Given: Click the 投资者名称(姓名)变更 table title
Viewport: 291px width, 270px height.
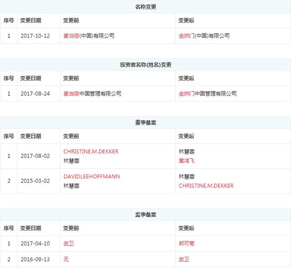Looking at the screenshot, I should (x=145, y=65).
